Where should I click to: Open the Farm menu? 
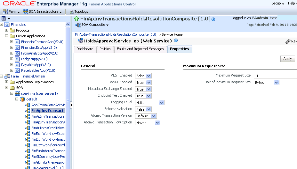point(12,12)
